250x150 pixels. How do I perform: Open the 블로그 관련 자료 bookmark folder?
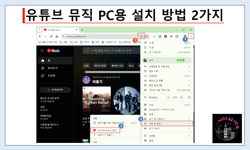point(48,42)
